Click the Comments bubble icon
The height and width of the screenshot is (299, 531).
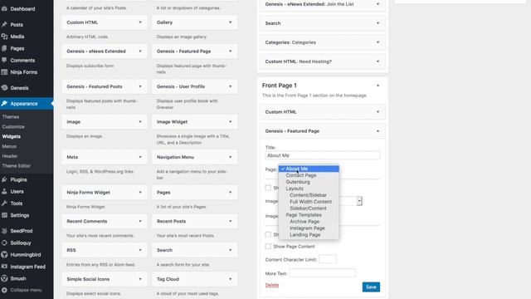(4, 60)
